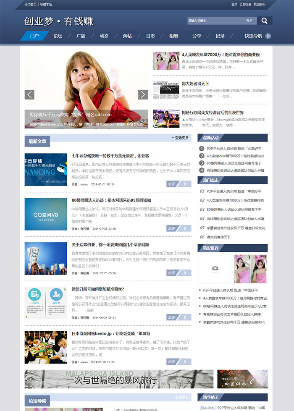Open the 帖子 search type dropdown

[x=249, y=21]
